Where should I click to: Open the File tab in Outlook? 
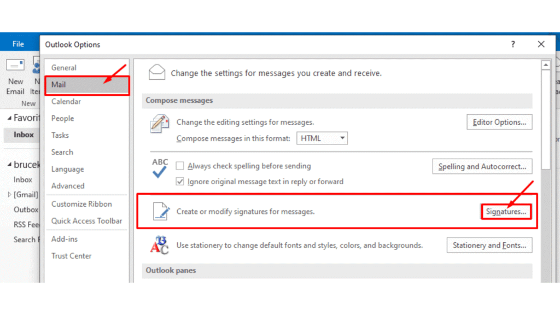coord(18,44)
